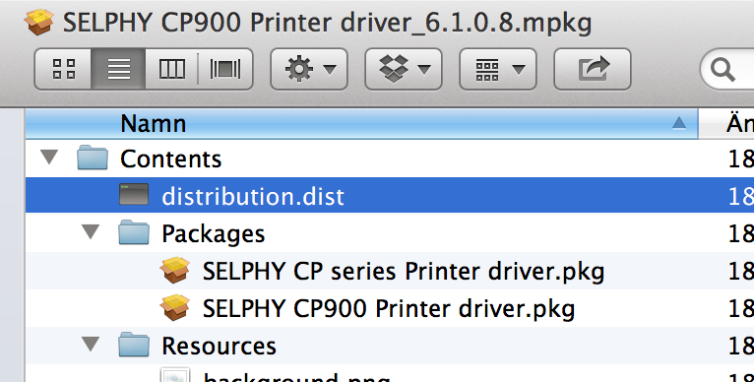Viewport: 754px width, 382px height.
Task: Click SELPHY CP series Printer driver.pkg name
Action: [404, 272]
